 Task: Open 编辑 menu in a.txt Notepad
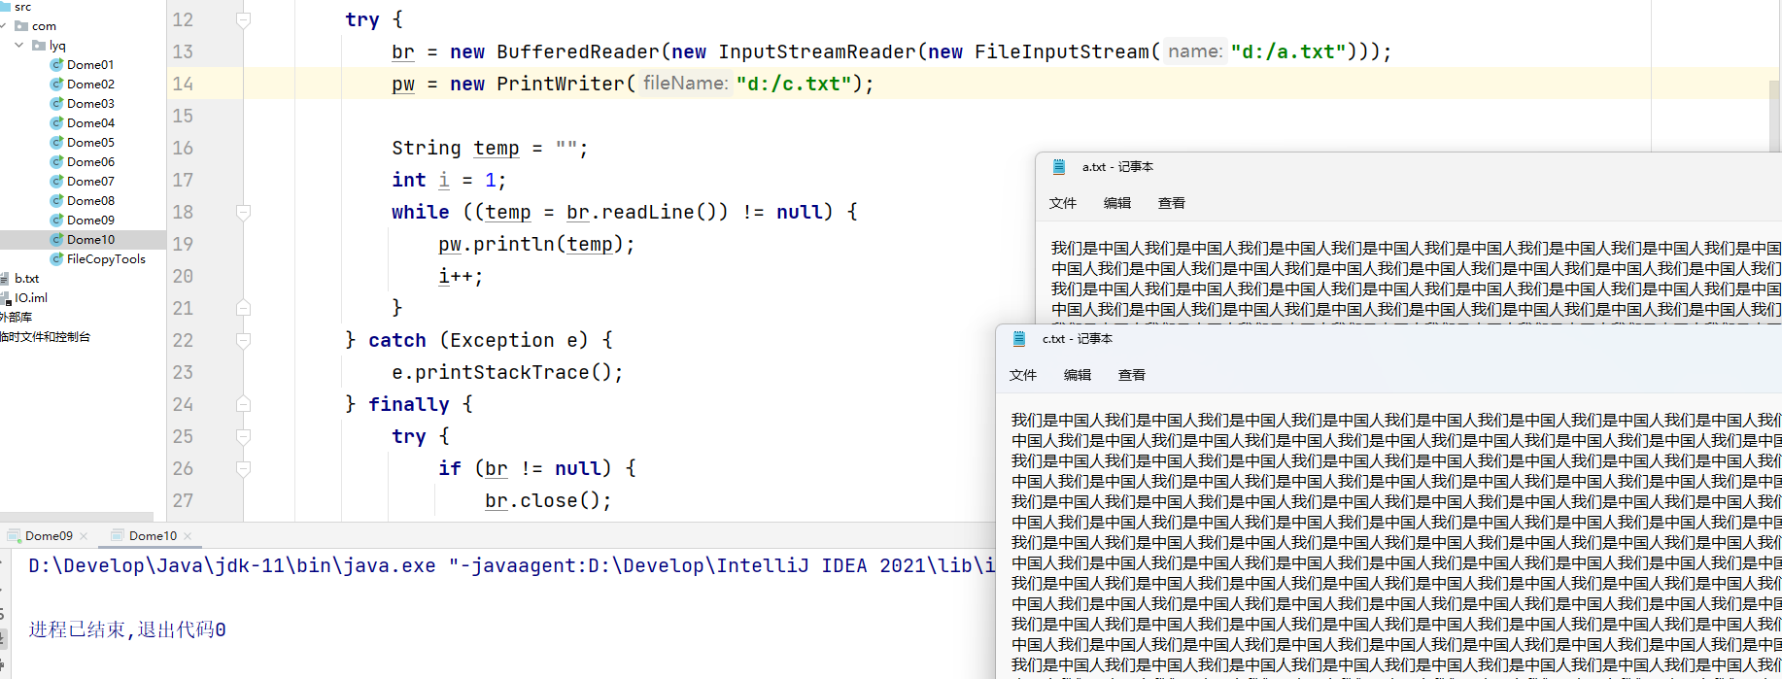click(1117, 203)
